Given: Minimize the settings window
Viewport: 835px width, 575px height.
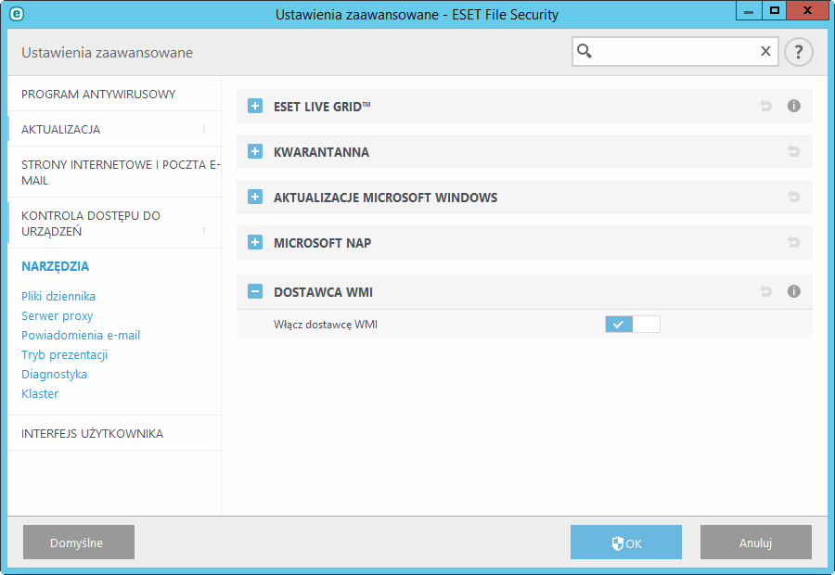Looking at the screenshot, I should 749,10.
